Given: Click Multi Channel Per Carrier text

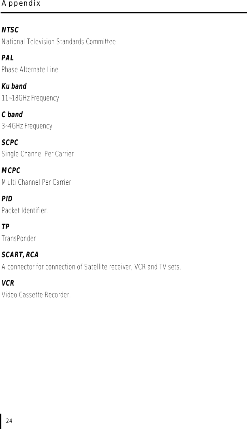Looking at the screenshot, I should 36,182.
